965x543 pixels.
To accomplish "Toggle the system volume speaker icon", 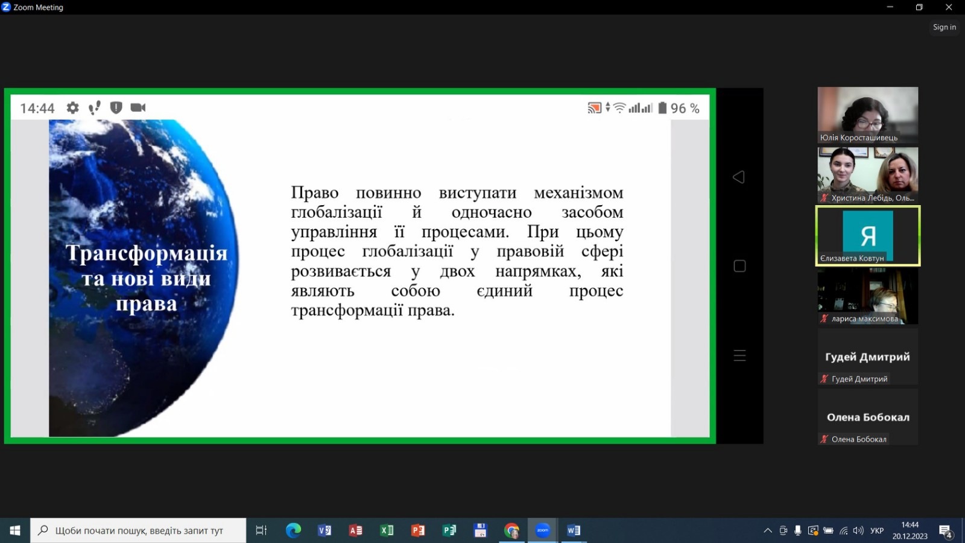I will pos(858,531).
